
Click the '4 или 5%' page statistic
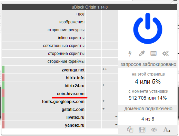pos(148,82)
